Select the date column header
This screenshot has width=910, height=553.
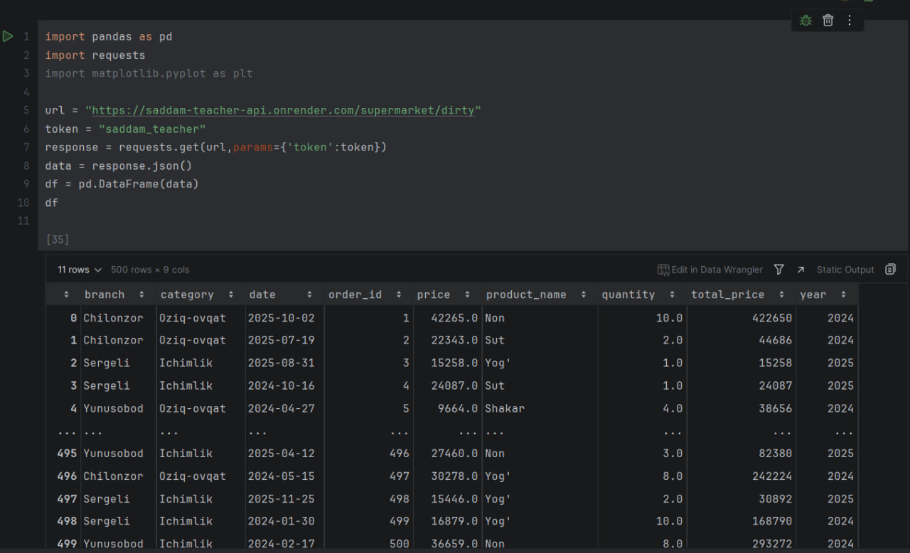coord(262,295)
